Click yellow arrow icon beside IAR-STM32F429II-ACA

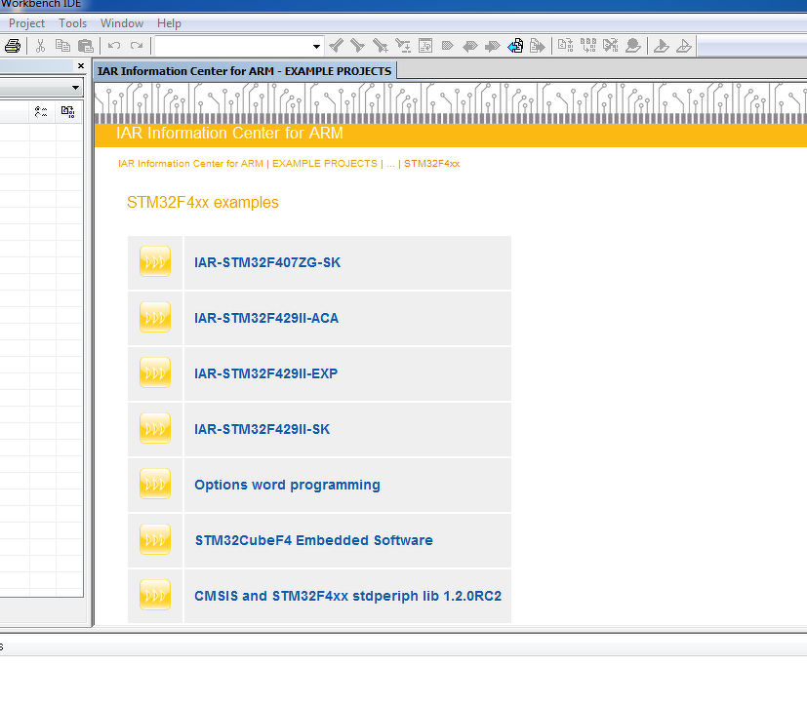tap(155, 317)
